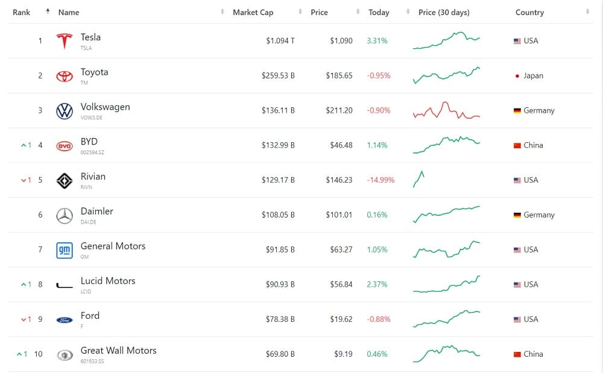603x373 pixels.
Task: Click Lucid Motors' 30-day price chart
Action: click(446, 284)
